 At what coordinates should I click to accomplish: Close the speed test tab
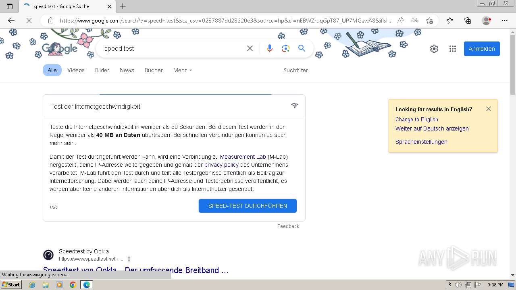click(110, 6)
